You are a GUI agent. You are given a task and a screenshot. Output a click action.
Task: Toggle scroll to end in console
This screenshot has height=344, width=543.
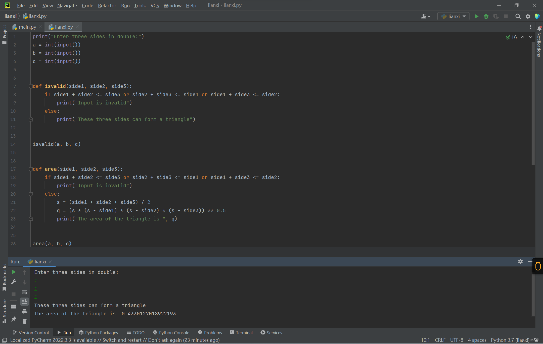[25, 302]
